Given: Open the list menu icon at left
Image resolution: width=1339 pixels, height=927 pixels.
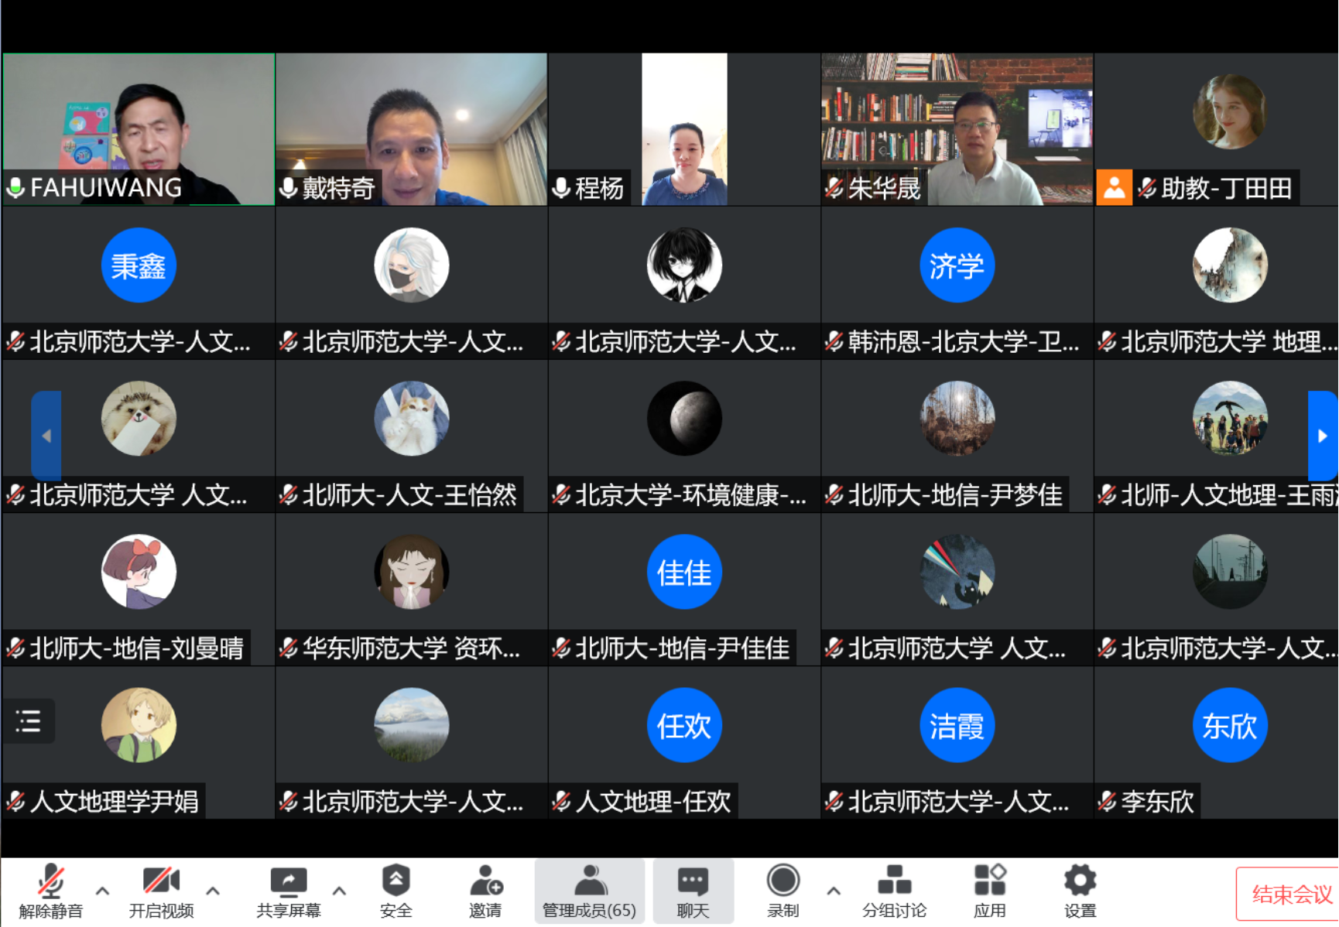Looking at the screenshot, I should tap(29, 721).
